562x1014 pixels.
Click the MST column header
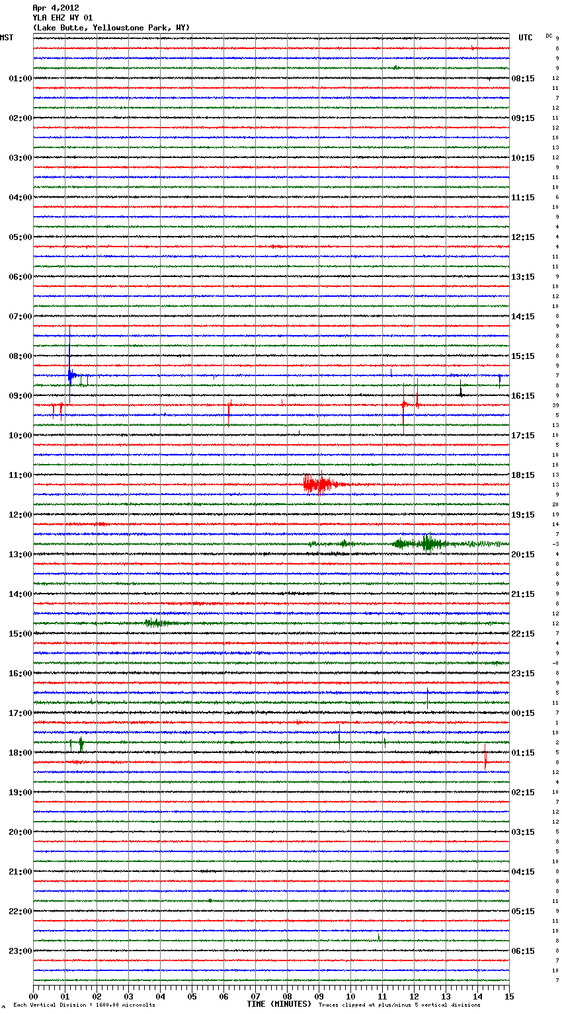[7, 38]
